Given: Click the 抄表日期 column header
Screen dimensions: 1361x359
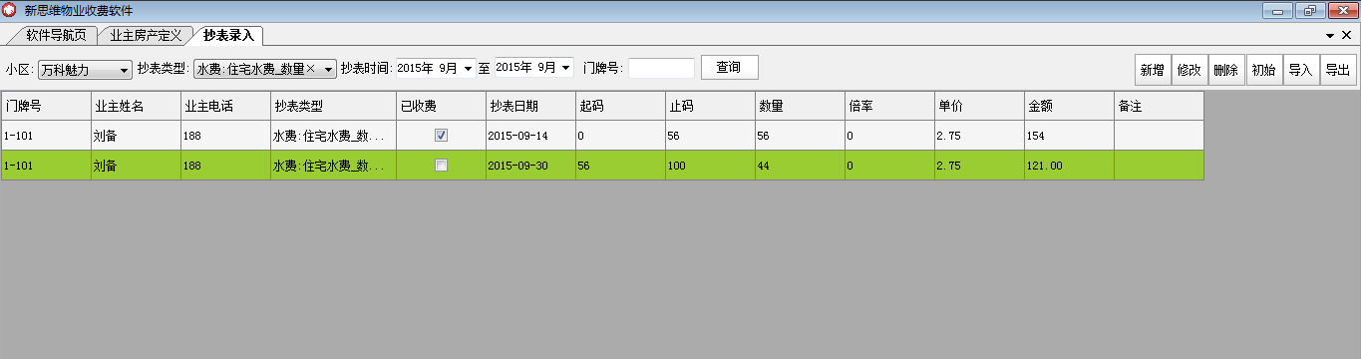Looking at the screenshot, I should 530,106.
